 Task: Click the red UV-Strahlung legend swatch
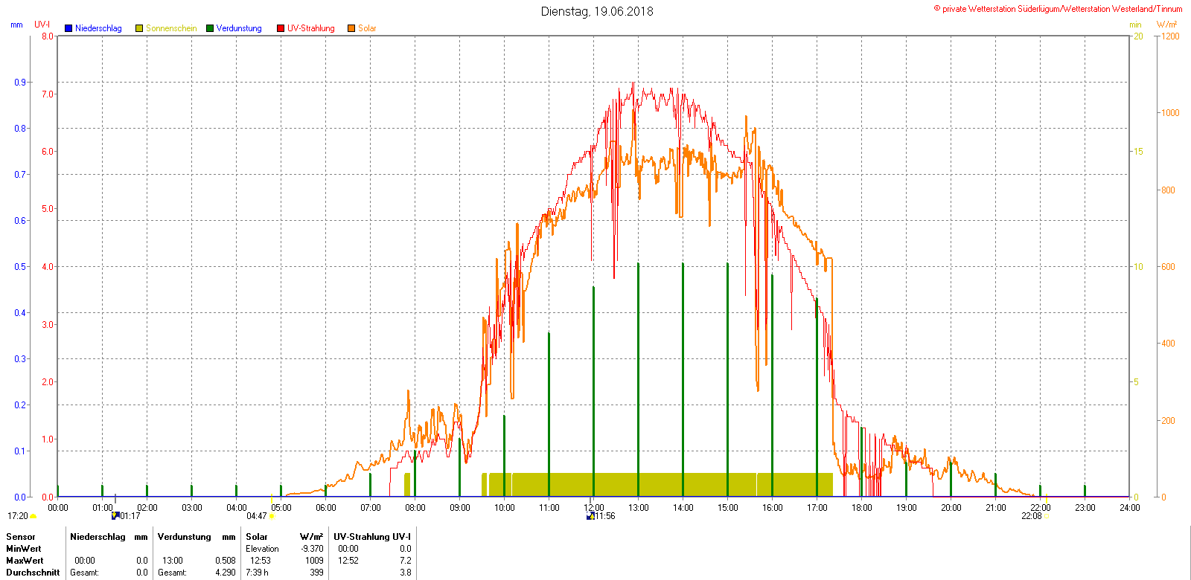[x=281, y=28]
